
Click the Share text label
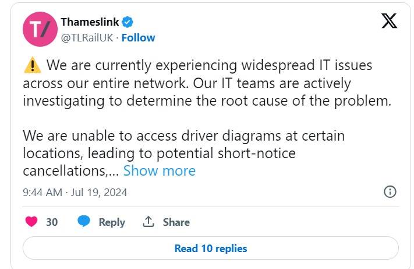[x=176, y=222]
